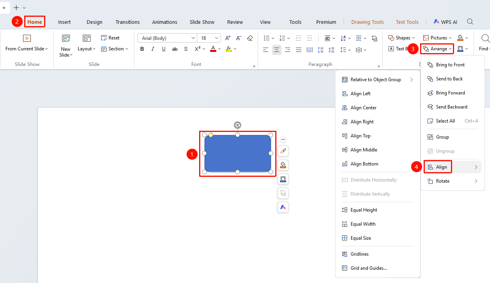The image size is (490, 283).
Task: Click the WPS AI icon in the floating shape toolbar
Action: click(x=283, y=207)
